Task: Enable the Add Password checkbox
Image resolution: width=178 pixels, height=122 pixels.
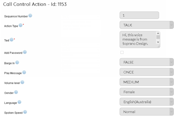Action: click(x=122, y=52)
